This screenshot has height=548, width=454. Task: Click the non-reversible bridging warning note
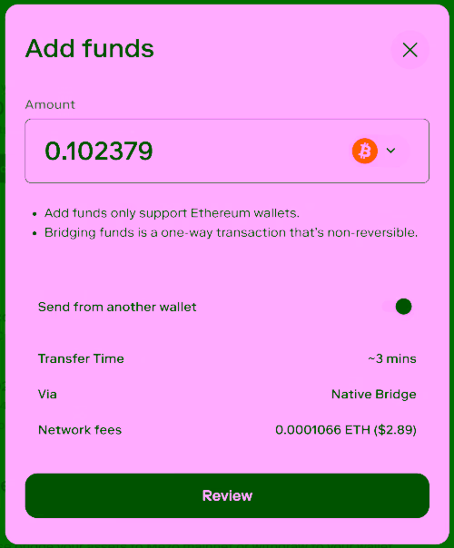pyautogui.click(x=231, y=233)
